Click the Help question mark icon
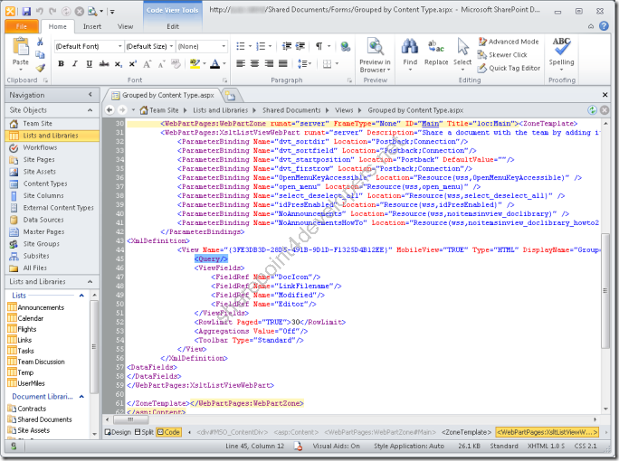The width and height of the screenshot is (619, 461). point(604,26)
